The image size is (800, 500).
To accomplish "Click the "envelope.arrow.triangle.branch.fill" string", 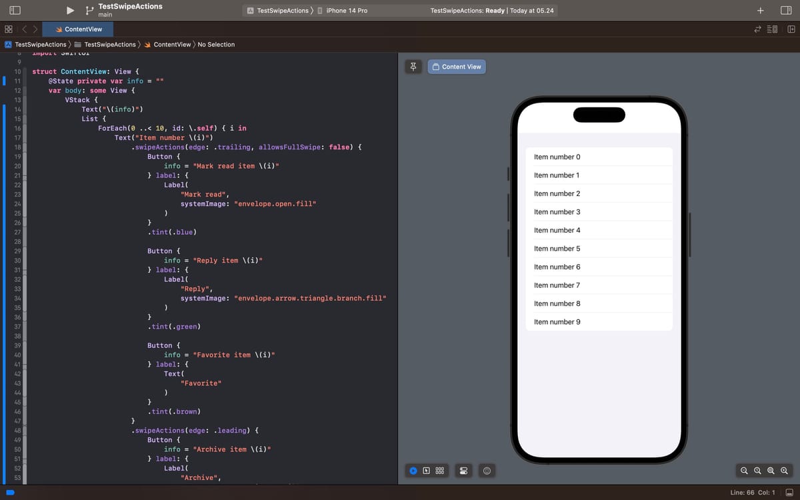I will pos(311,298).
